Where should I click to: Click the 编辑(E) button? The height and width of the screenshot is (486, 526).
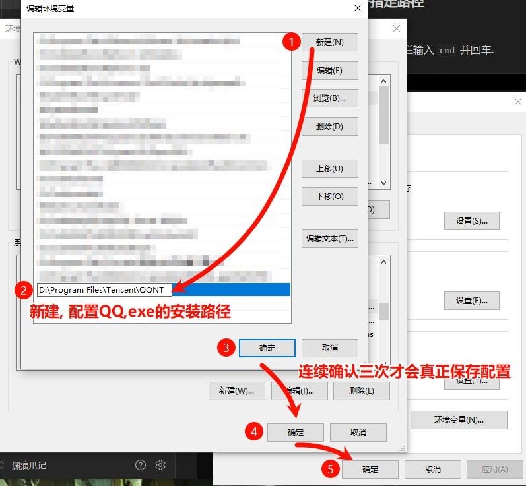point(330,71)
